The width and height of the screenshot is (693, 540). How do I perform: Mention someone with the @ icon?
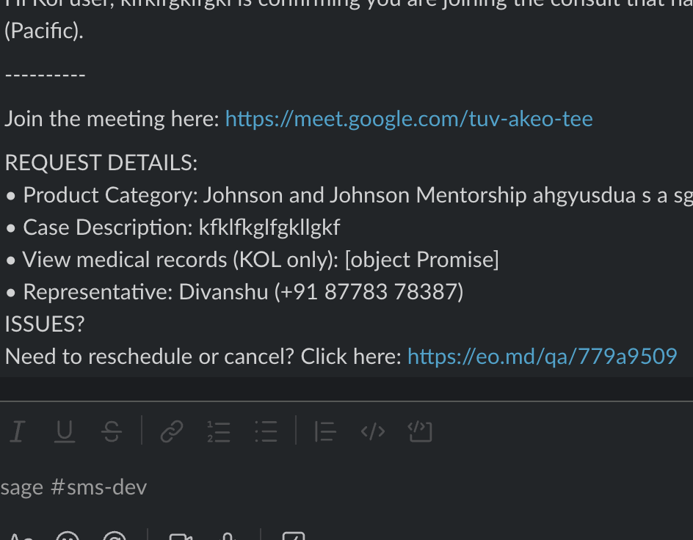click(115, 536)
